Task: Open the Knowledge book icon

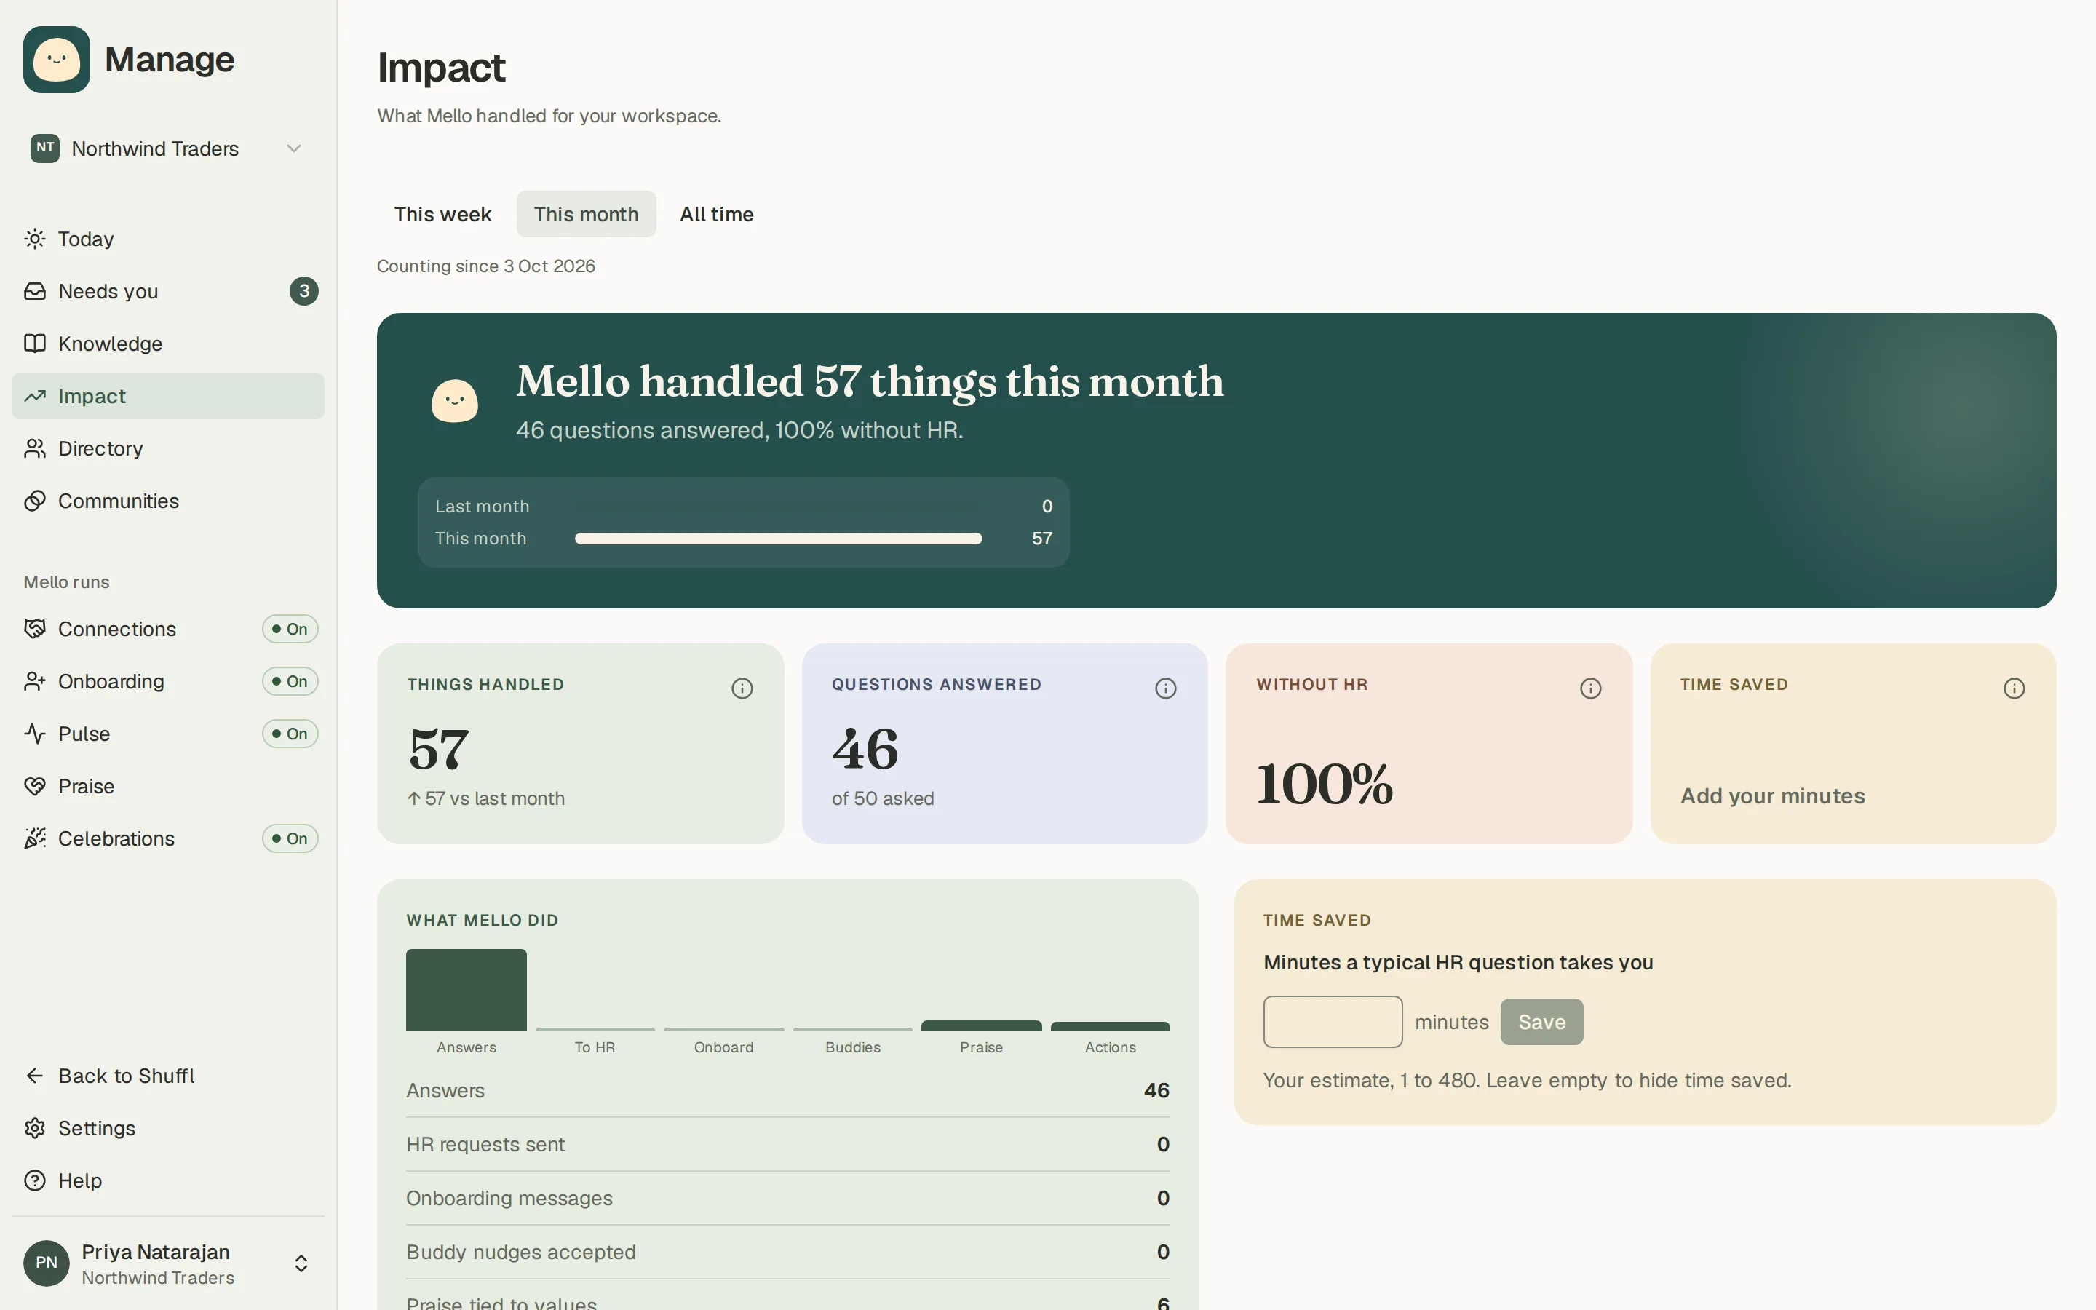Action: [x=35, y=344]
